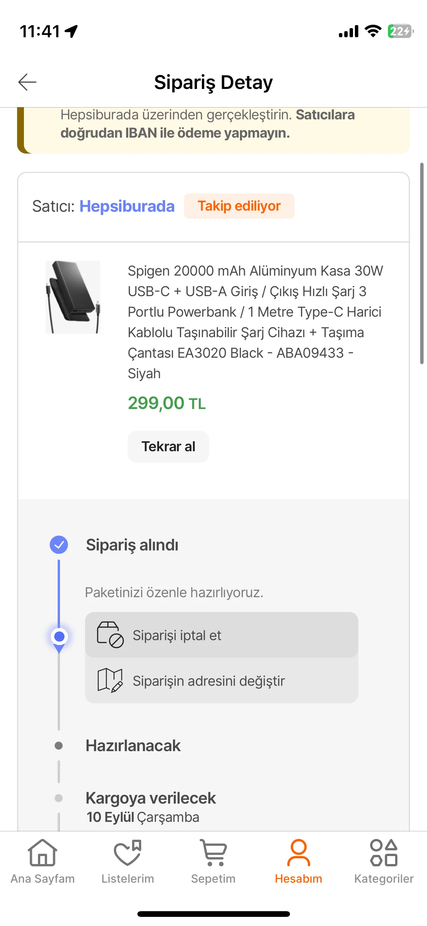This screenshot has height=926, width=427.
Task: Open the Hepsiburada seller link
Action: coord(127,206)
